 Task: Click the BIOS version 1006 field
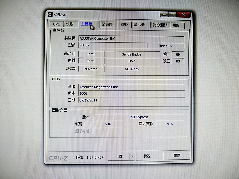[x=131, y=93]
